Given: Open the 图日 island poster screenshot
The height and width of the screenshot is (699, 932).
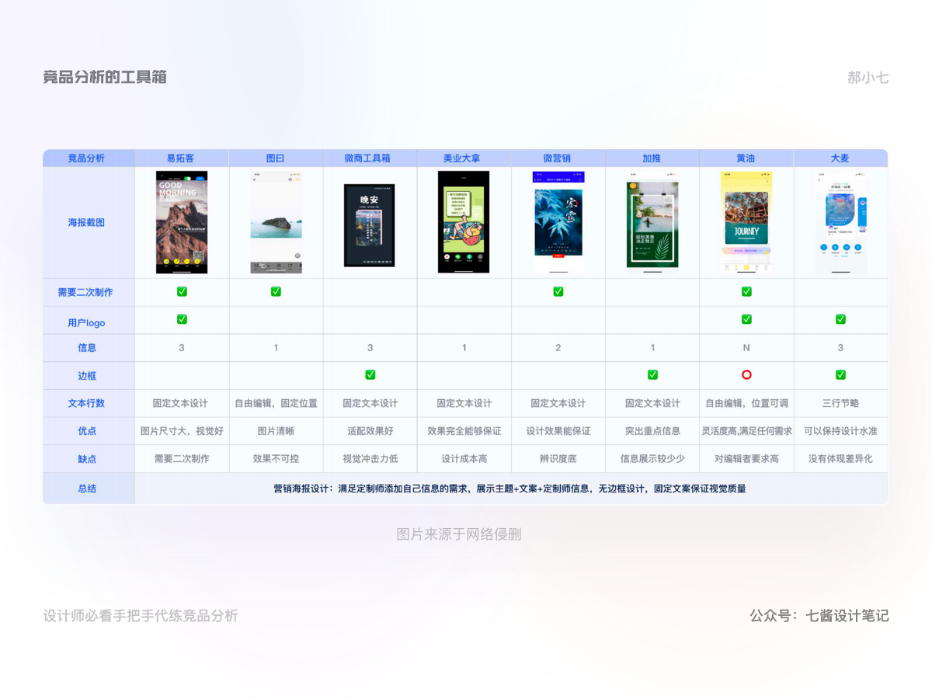Looking at the screenshot, I should [x=276, y=222].
